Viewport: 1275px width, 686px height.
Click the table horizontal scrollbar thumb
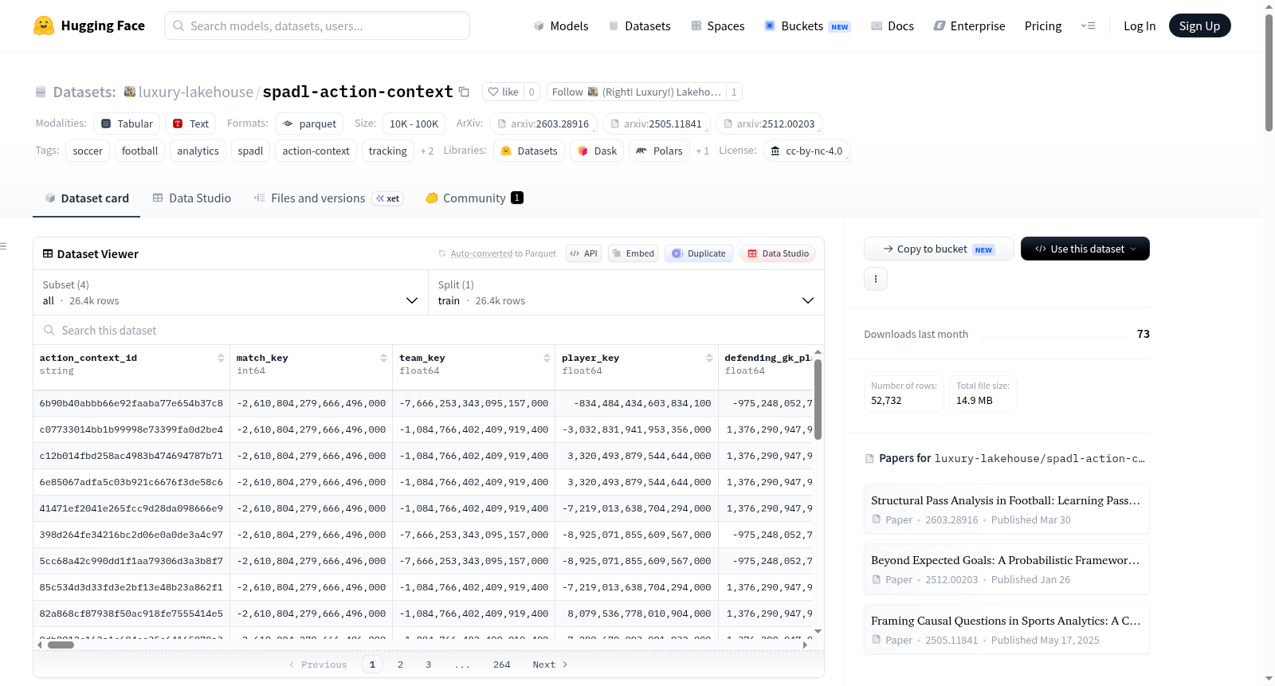[61, 645]
